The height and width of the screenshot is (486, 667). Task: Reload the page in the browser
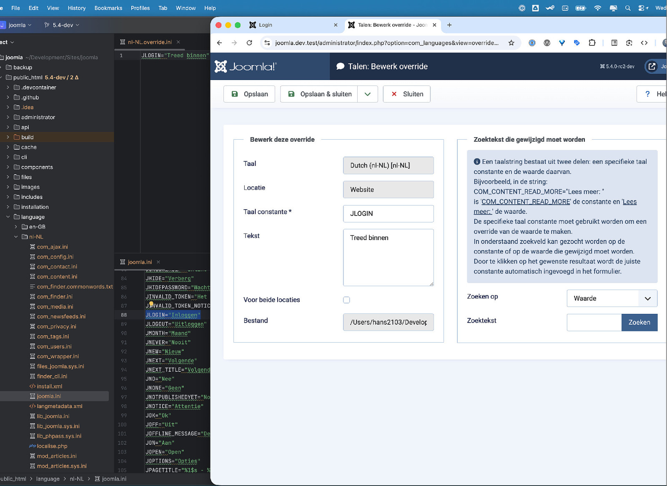point(249,43)
